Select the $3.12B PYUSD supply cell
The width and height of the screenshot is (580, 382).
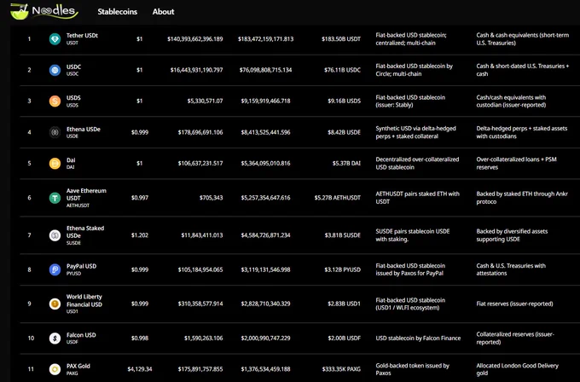tap(343, 269)
